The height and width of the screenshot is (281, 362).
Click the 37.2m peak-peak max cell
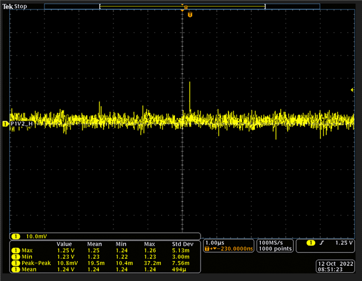(151, 263)
